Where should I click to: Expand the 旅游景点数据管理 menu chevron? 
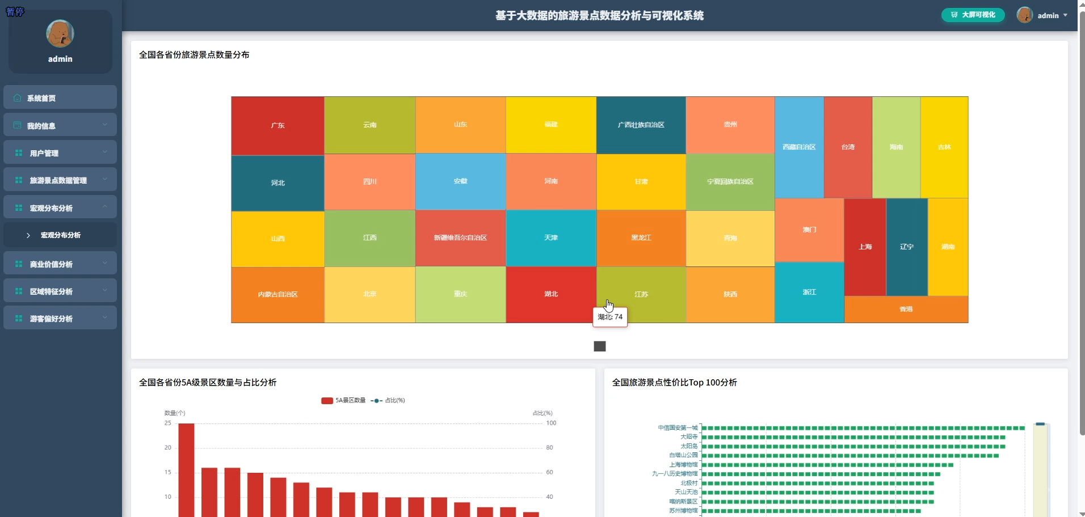coord(105,179)
